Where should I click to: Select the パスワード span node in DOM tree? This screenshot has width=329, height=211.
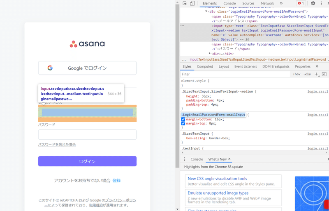pyautogui.click(x=270, y=46)
